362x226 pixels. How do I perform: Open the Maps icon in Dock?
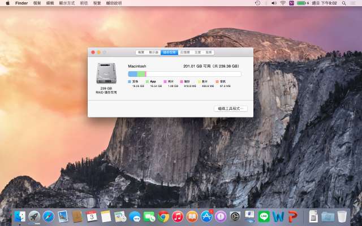coord(120,217)
